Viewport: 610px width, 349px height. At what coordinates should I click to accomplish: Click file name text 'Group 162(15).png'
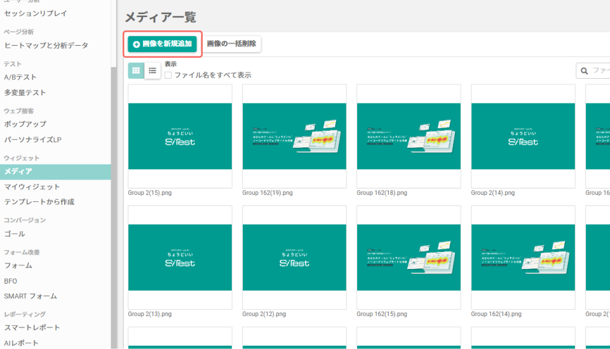point(382,314)
